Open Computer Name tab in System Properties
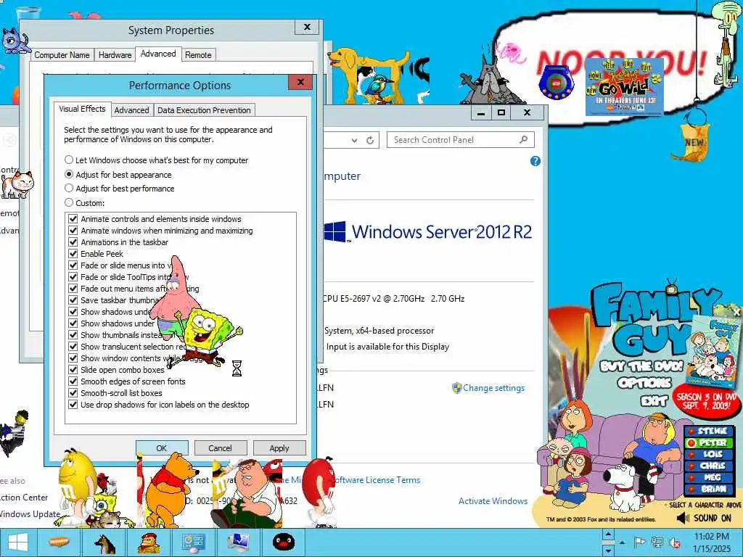 [x=62, y=55]
